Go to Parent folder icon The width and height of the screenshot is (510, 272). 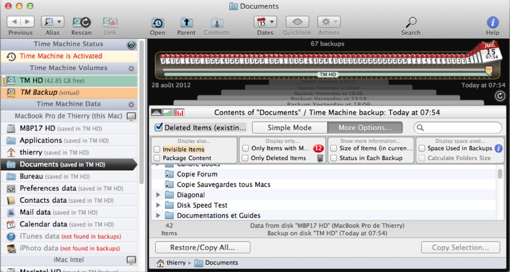pyautogui.click(x=187, y=23)
